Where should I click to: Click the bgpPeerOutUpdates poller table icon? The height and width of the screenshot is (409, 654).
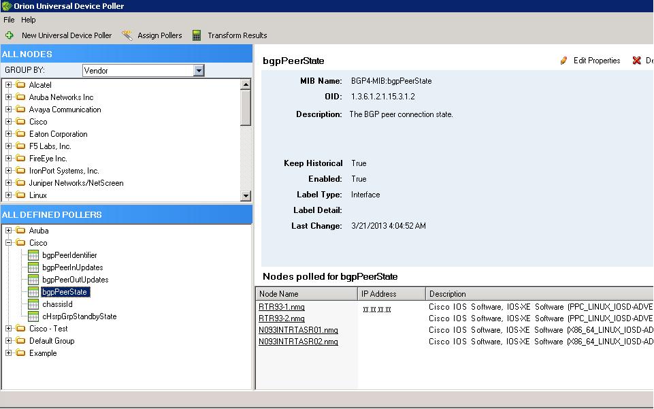tap(33, 280)
